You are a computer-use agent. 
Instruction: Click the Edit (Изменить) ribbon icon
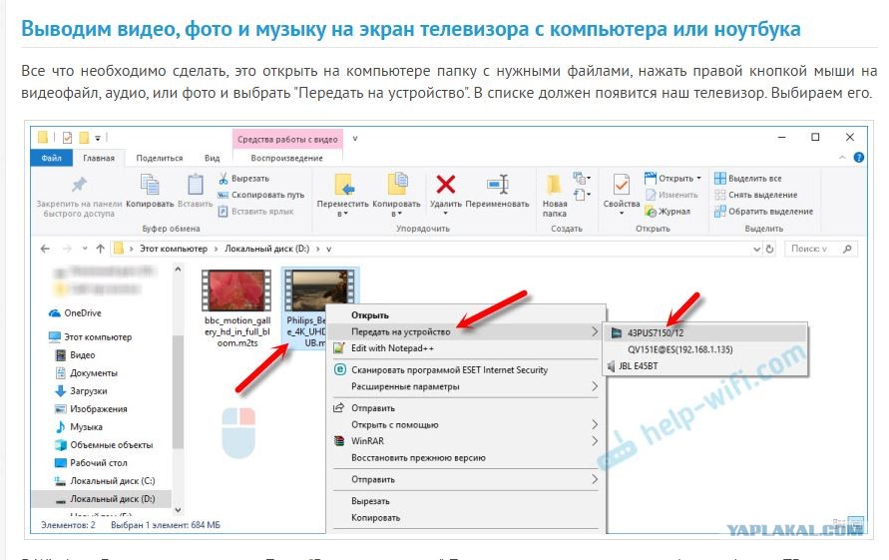651,195
